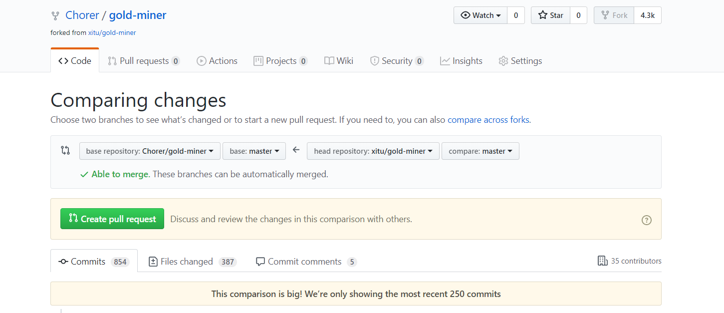The width and height of the screenshot is (724, 313).
Task: Expand the base repository Chorer/gold-miner selector
Action: pyautogui.click(x=150, y=151)
